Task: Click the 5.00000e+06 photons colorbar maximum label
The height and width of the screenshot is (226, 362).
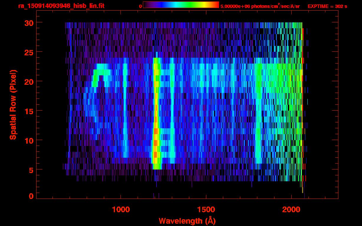Action: [260, 6]
